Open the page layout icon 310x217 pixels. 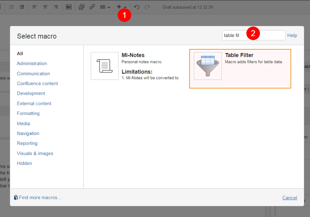(x=68, y=7)
